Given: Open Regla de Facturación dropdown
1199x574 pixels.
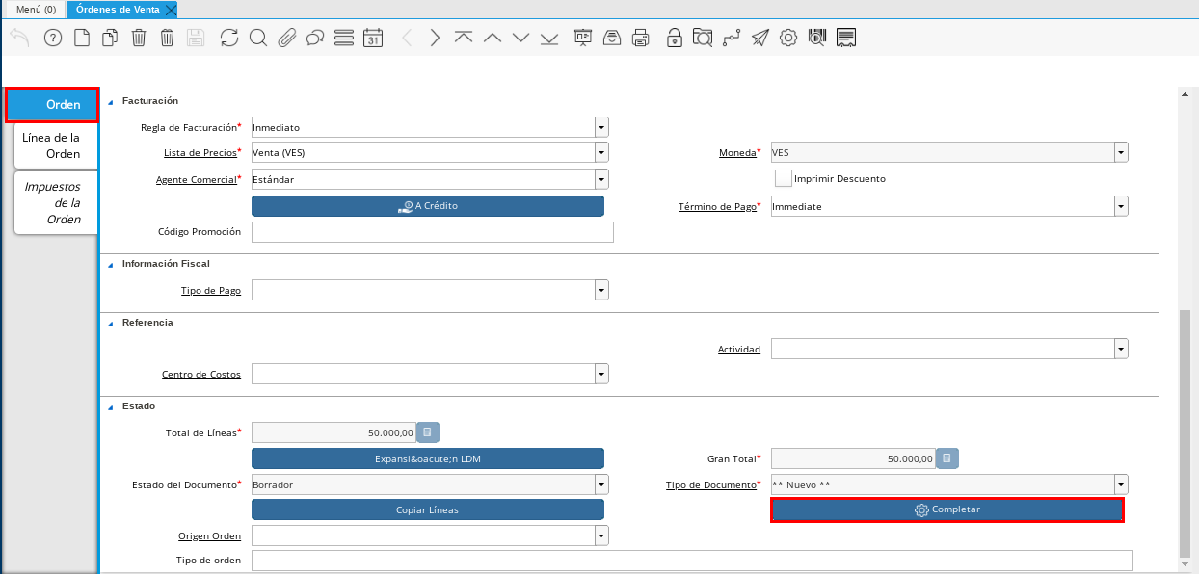Looking at the screenshot, I should click(601, 127).
